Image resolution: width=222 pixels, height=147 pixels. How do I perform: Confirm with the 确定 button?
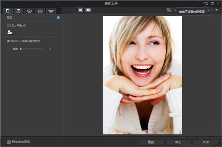(178, 142)
